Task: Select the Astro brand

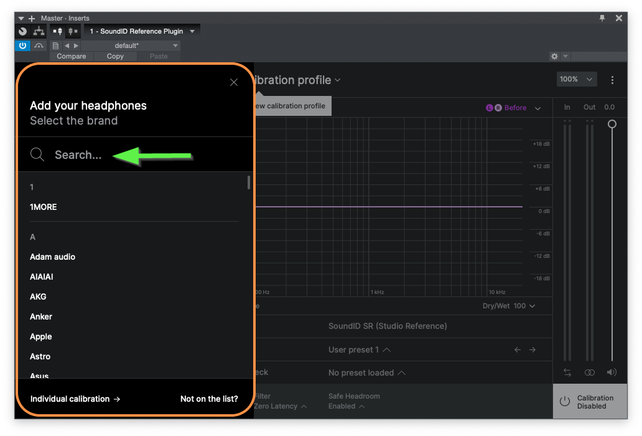Action: tap(40, 356)
